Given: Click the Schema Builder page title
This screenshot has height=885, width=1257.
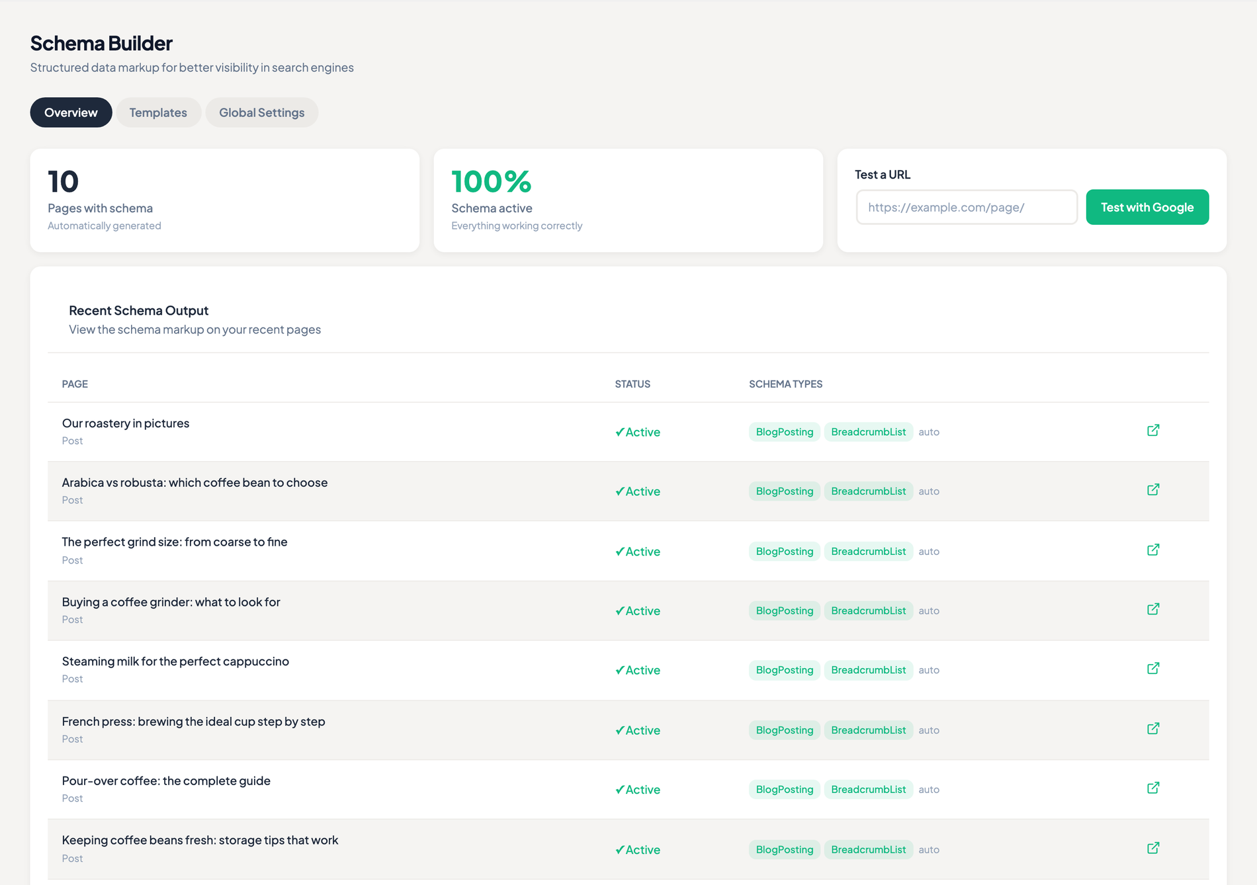Looking at the screenshot, I should [x=101, y=44].
